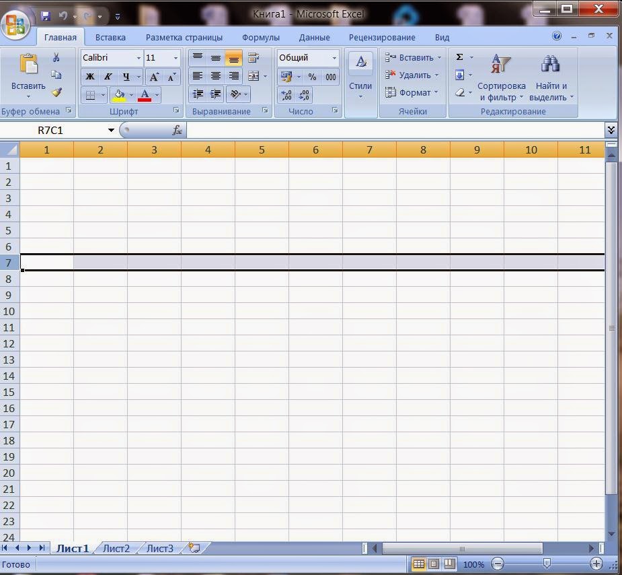Apply accounting number format icon

point(286,77)
